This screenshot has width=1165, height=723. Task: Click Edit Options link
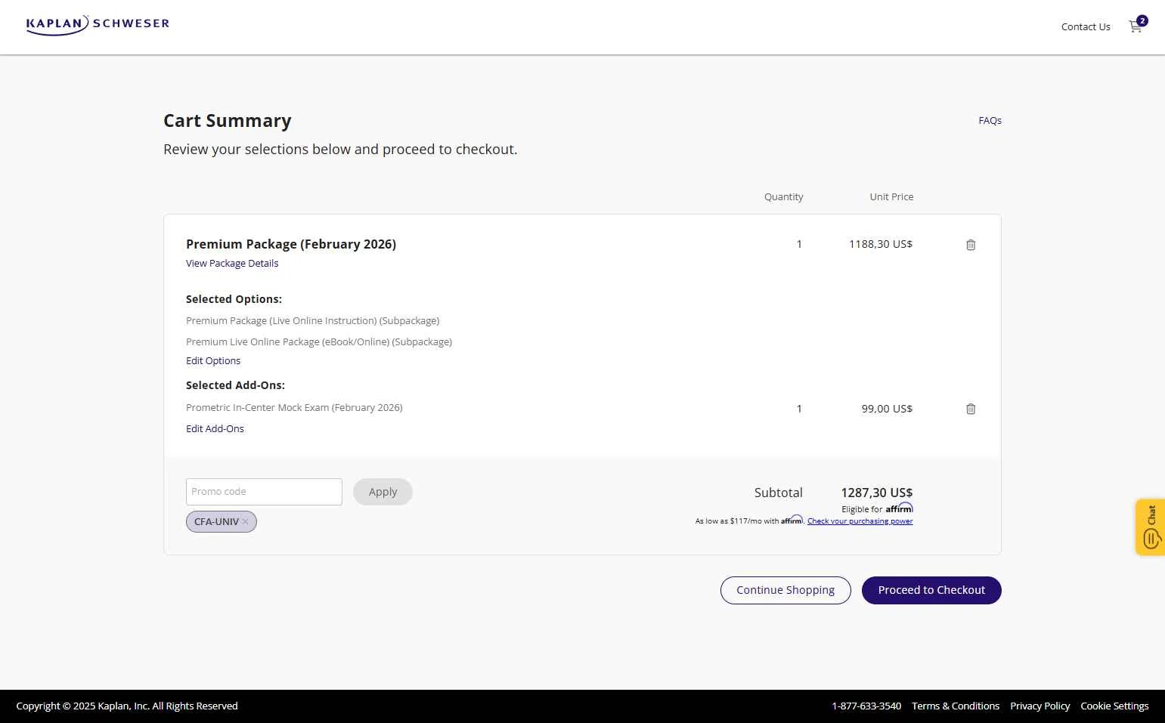[x=213, y=360]
